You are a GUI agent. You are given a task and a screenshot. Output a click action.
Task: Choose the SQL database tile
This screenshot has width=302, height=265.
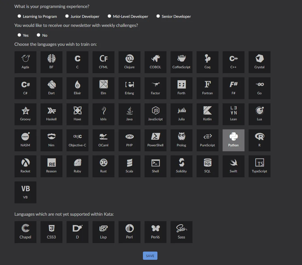(x=208, y=166)
